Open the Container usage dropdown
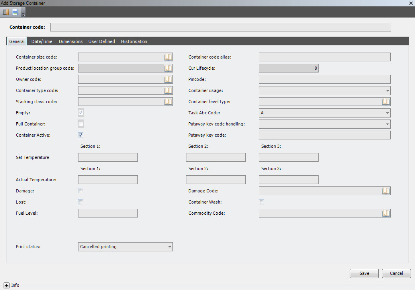The image size is (415, 290). 388,90
